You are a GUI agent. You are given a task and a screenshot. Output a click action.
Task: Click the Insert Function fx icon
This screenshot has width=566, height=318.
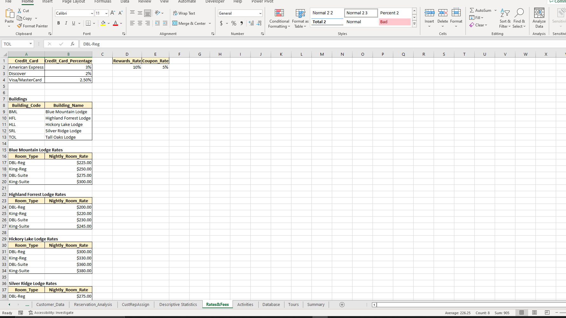point(73,44)
